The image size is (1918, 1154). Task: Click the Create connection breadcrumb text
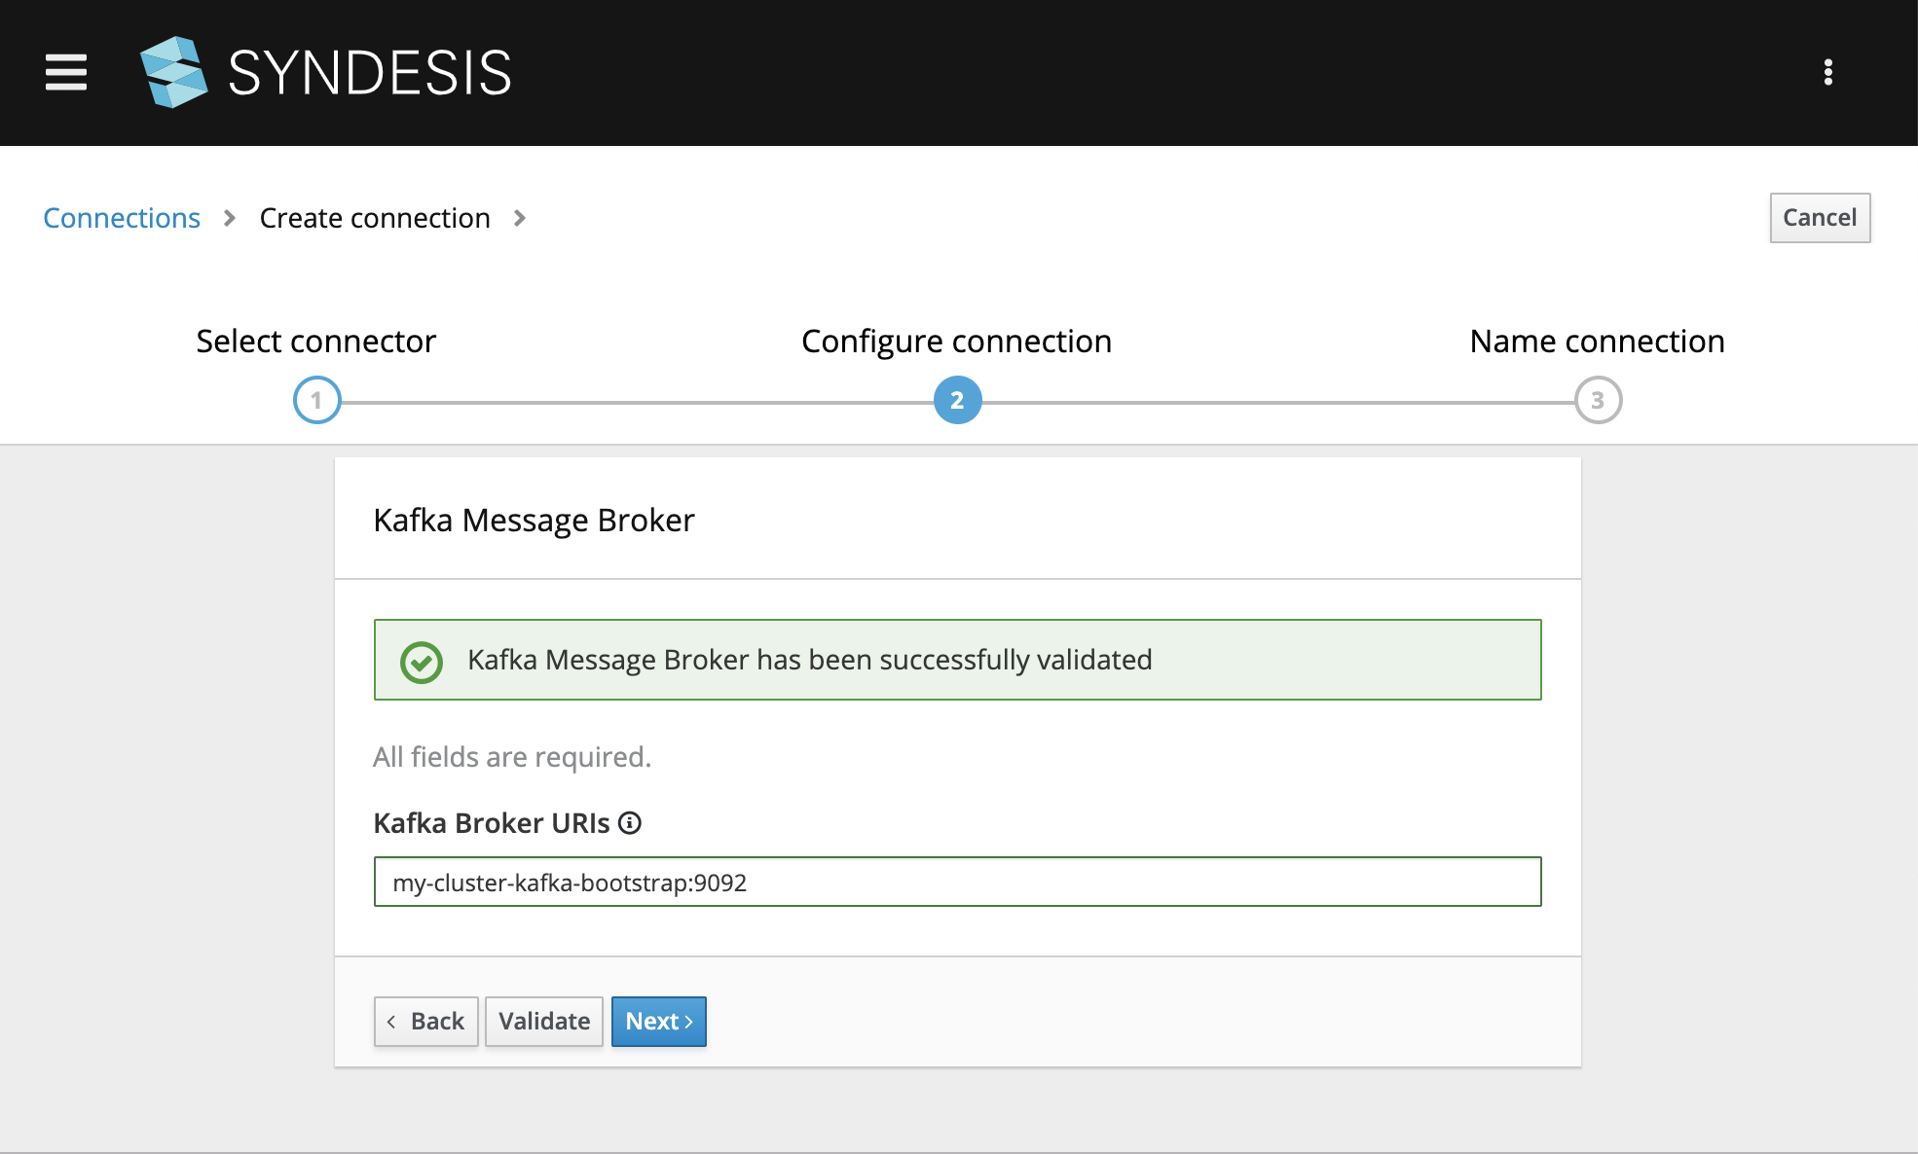coord(375,218)
